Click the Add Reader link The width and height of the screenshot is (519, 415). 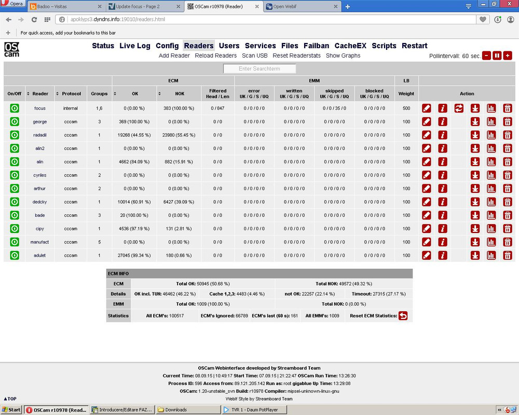tap(174, 56)
